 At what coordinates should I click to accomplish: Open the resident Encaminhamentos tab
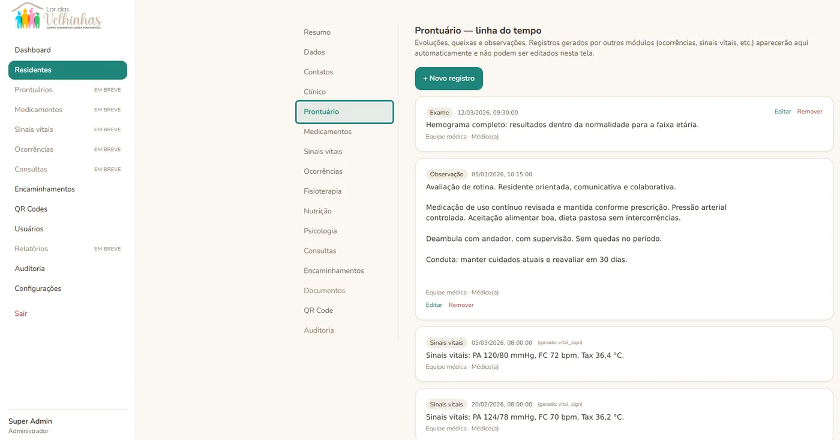[344, 270]
